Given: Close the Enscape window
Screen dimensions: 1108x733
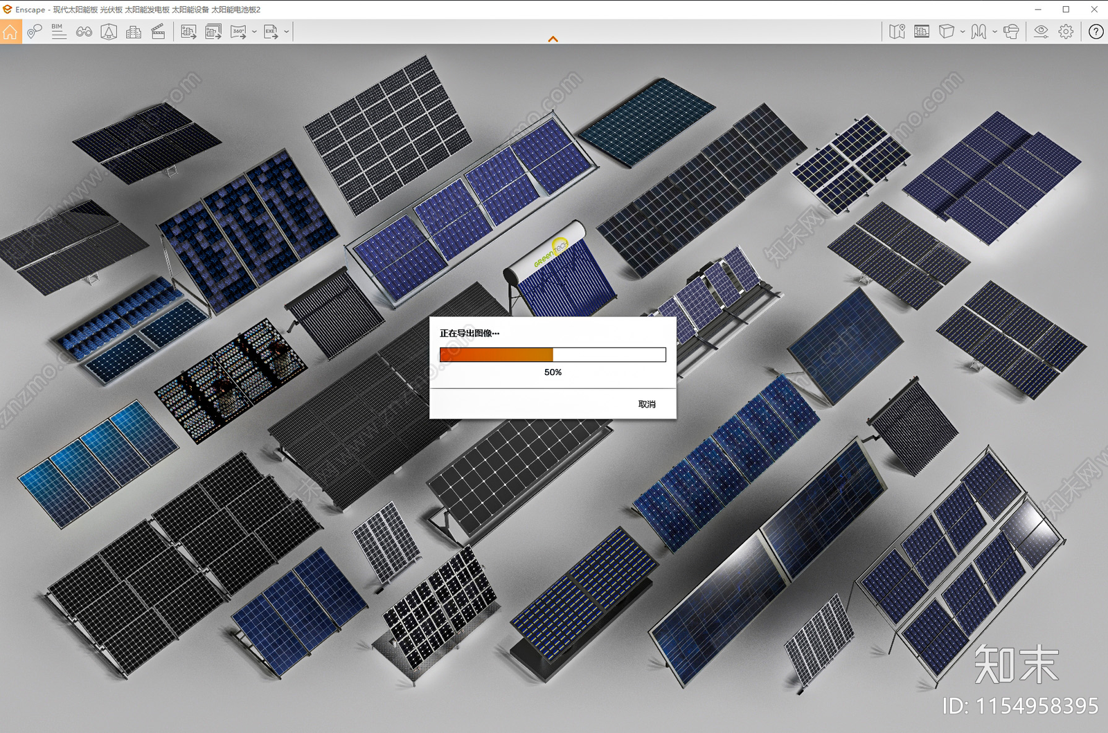Looking at the screenshot, I should click(1094, 10).
